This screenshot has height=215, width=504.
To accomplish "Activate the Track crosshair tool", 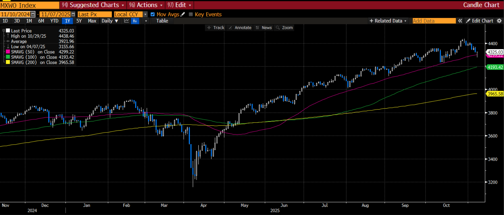I will [x=216, y=28].
